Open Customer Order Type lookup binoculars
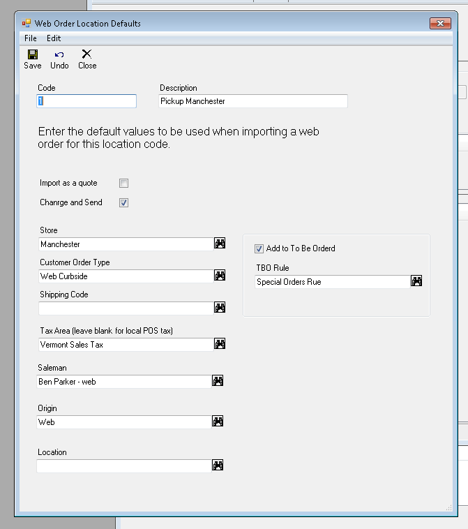Screen dimensions: 468x529 point(220,275)
